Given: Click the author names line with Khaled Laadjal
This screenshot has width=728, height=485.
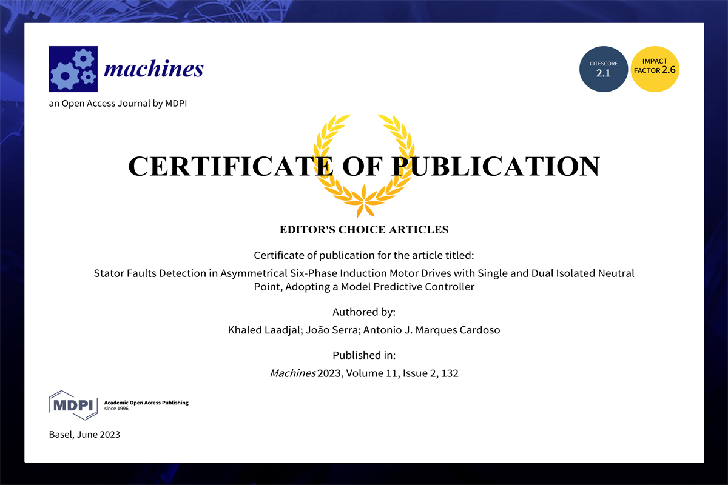Looking at the screenshot, I should pos(364,330).
